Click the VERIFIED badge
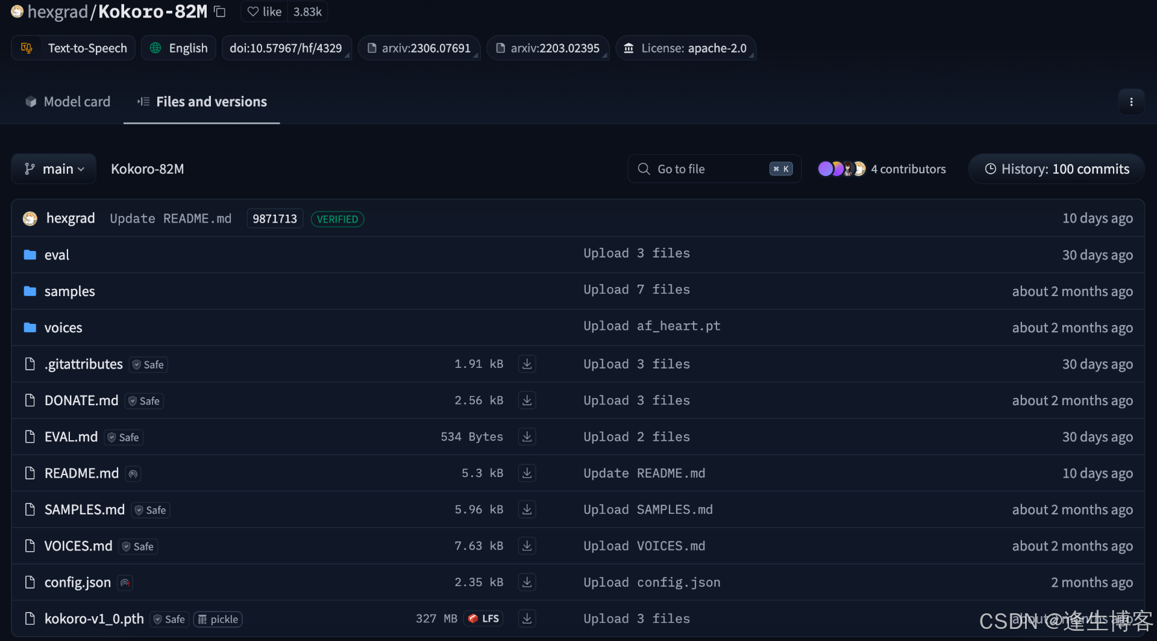The height and width of the screenshot is (641, 1157). 337,219
